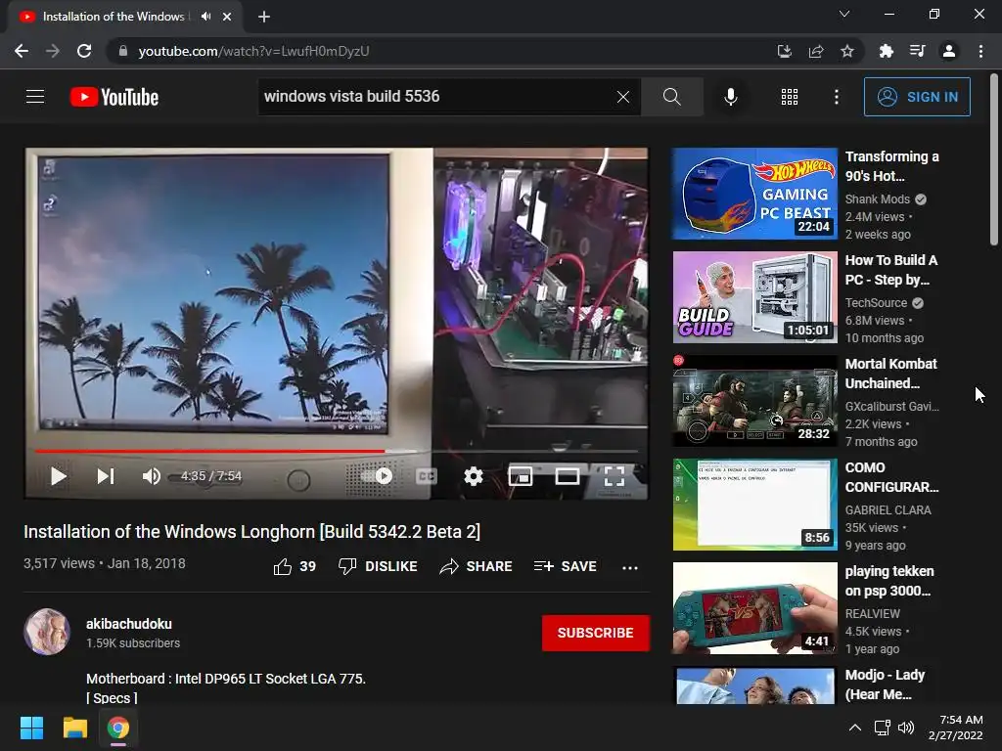
Task: Mute tab via speaker icon
Action: click(205, 17)
